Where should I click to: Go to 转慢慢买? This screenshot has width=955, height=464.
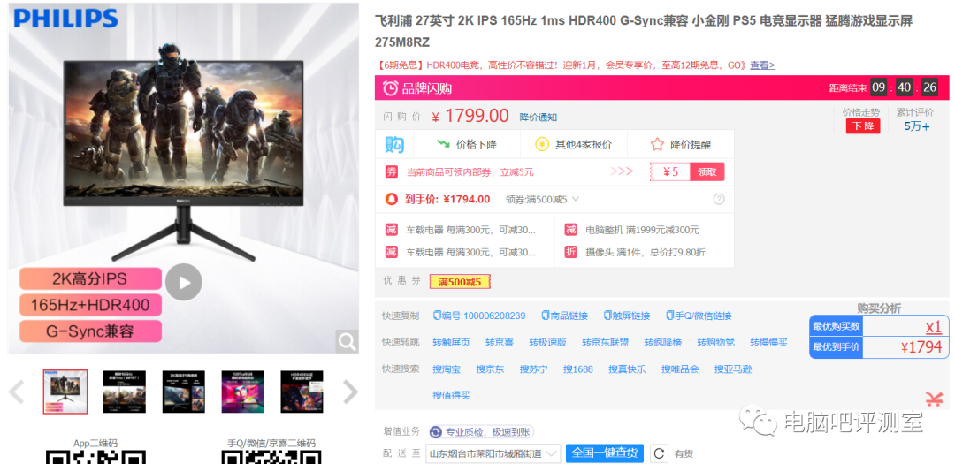[768, 342]
